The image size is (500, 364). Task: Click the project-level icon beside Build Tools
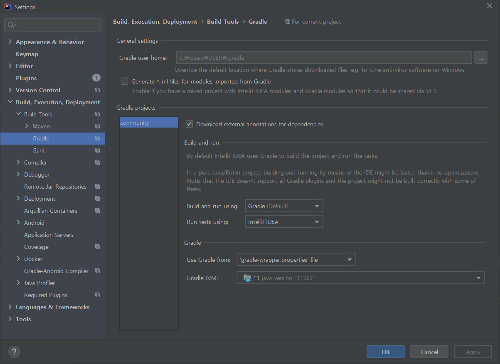tap(97, 114)
